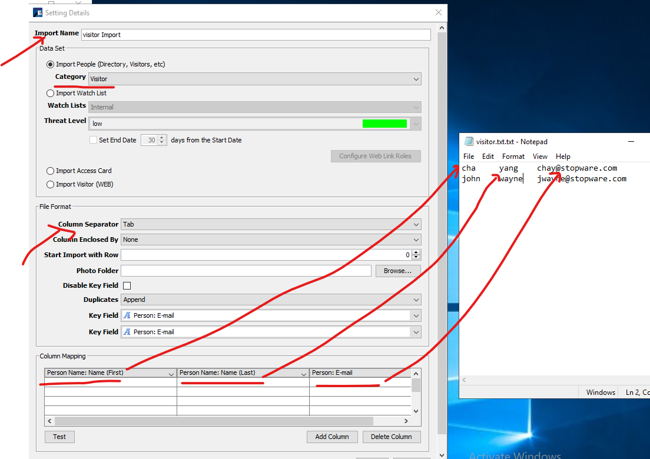Select the Import People radio button
The image size is (650, 459).
coord(50,64)
